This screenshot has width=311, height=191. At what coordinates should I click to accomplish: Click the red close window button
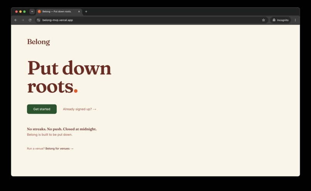pos(17,12)
